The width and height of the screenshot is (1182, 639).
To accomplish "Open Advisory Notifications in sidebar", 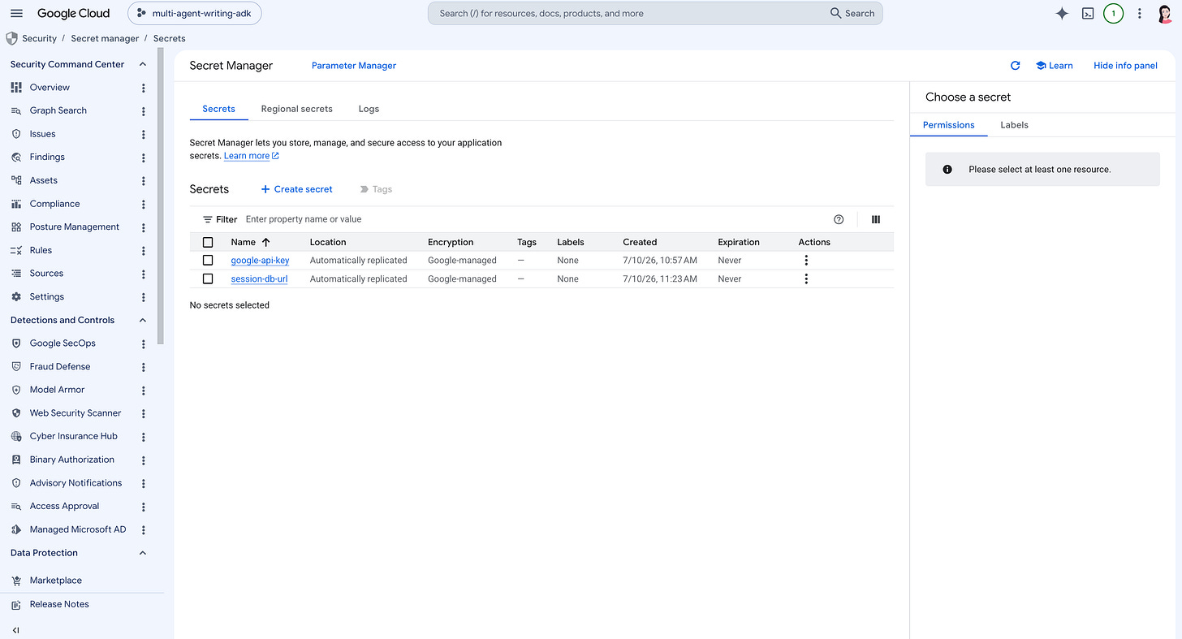I will pyautogui.click(x=75, y=483).
